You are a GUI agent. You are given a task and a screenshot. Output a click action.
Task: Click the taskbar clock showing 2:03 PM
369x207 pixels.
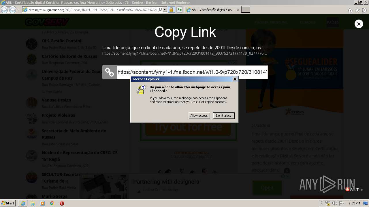354,203
